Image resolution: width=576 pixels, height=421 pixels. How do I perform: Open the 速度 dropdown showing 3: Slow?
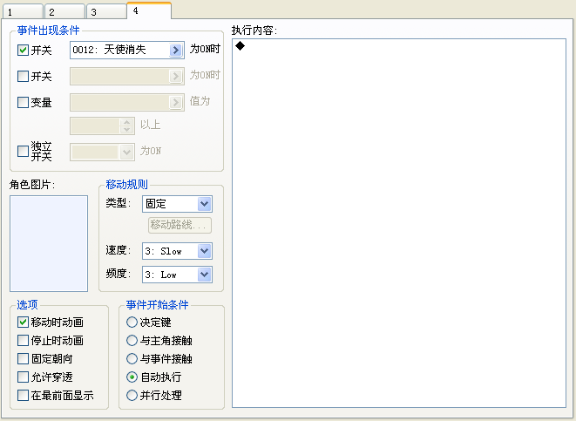pos(204,251)
